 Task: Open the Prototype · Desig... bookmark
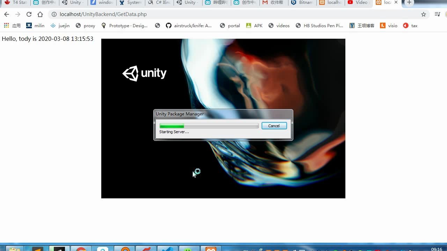click(125, 25)
